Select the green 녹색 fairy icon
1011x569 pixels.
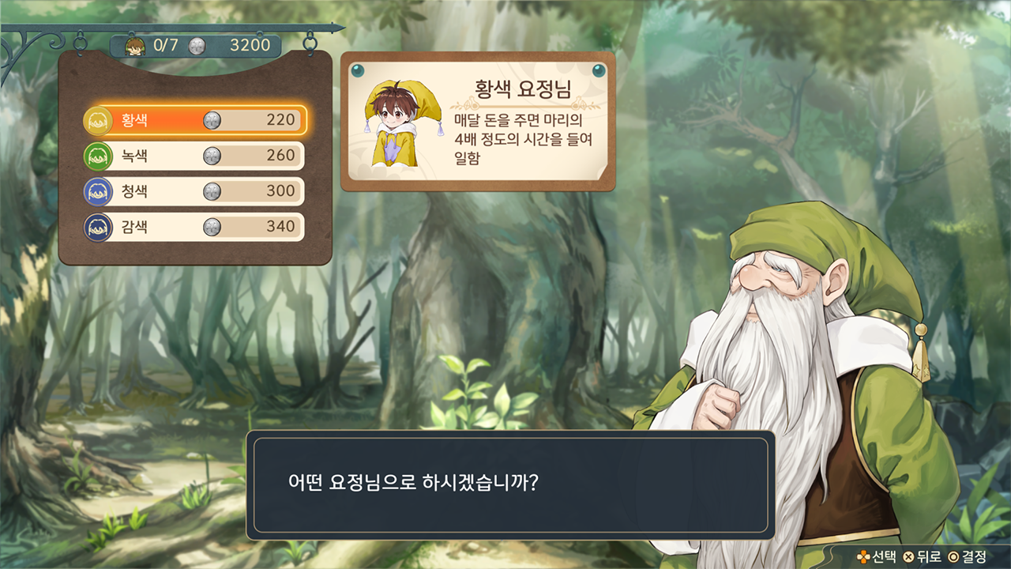pyautogui.click(x=96, y=156)
